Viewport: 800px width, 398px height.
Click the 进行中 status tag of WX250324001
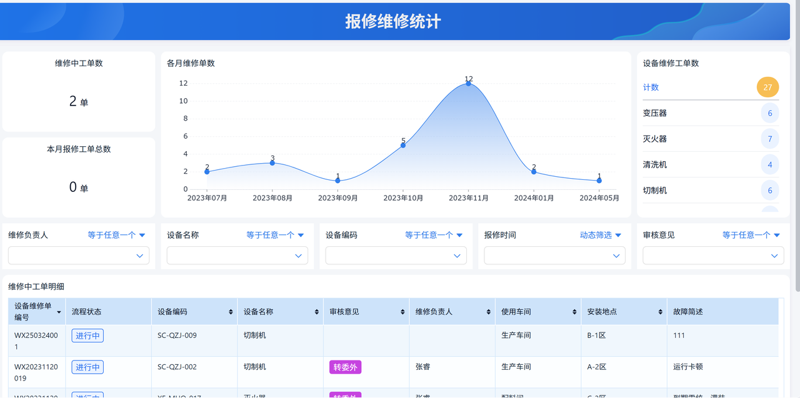coord(87,336)
